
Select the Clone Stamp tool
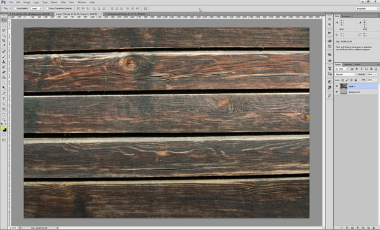[x=4, y=62]
